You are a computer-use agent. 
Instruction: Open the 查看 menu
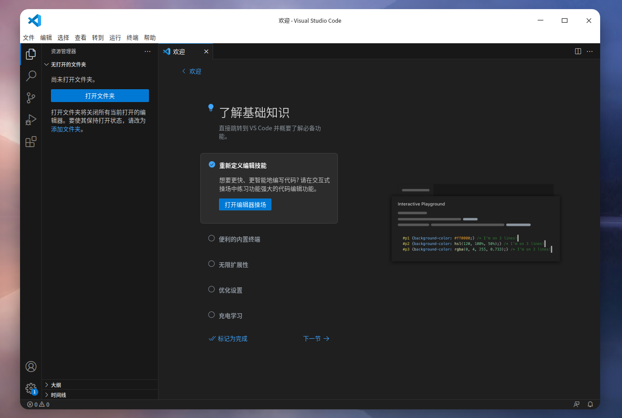tap(81, 38)
